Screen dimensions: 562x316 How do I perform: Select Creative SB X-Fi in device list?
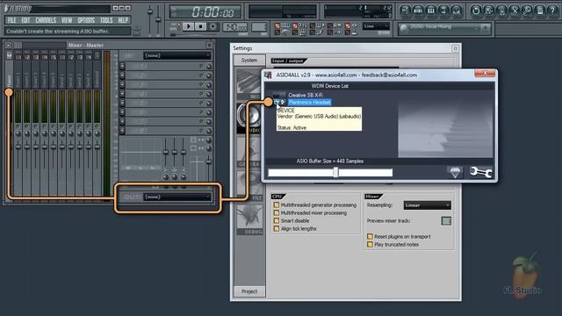306,96
